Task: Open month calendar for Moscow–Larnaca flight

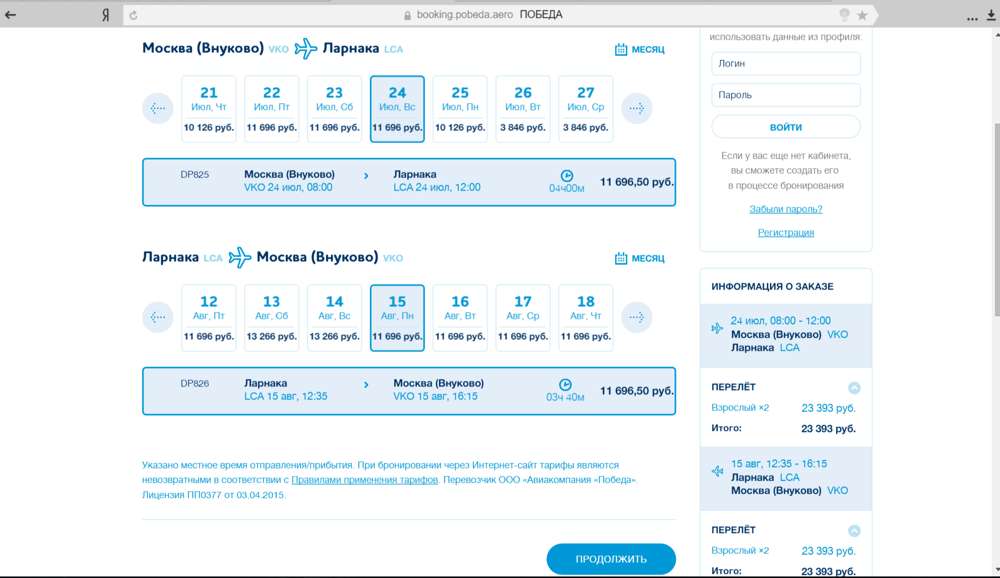Action: (639, 49)
